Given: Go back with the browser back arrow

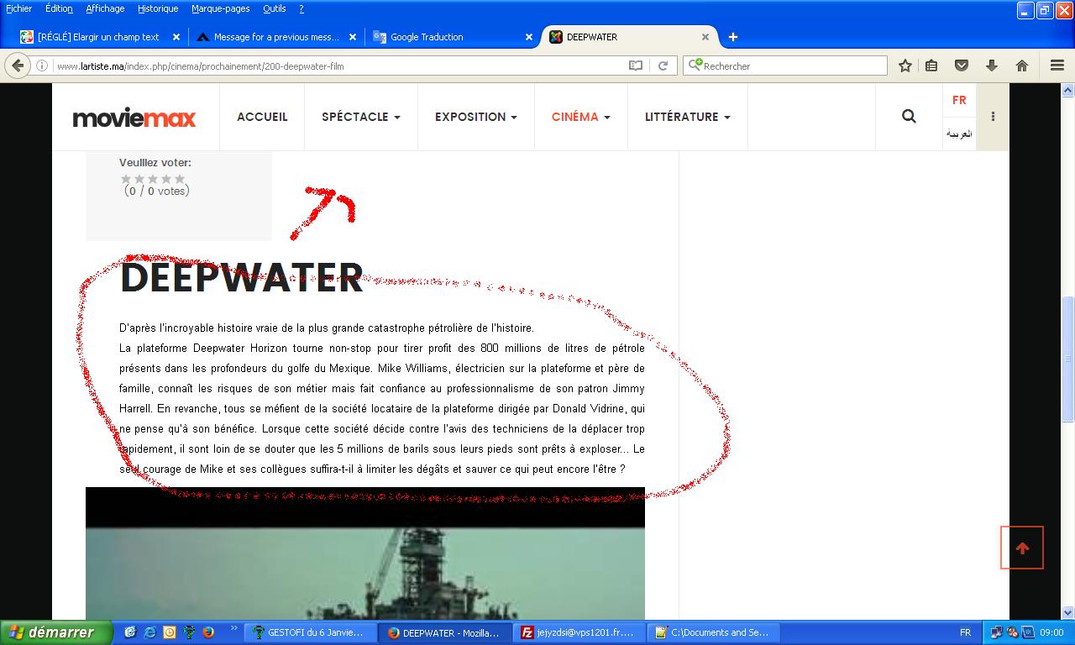Looking at the screenshot, I should [18, 66].
